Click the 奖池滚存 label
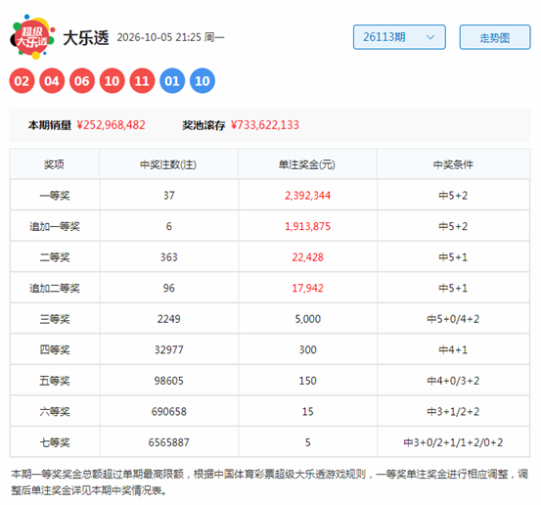 pyautogui.click(x=203, y=125)
